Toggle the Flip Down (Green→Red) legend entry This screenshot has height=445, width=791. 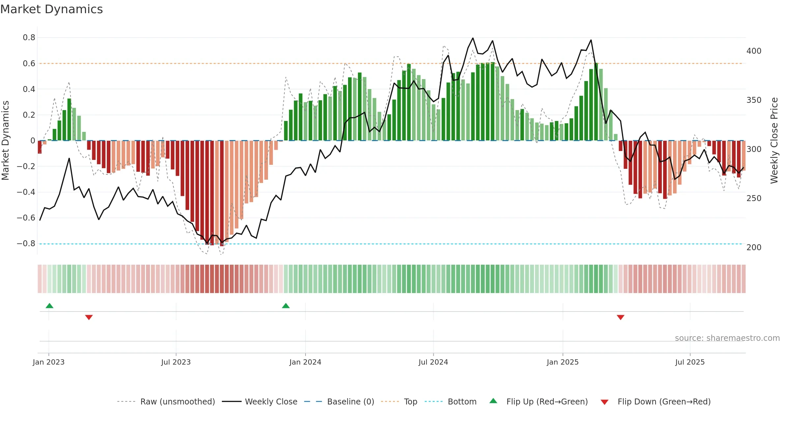[656, 401]
